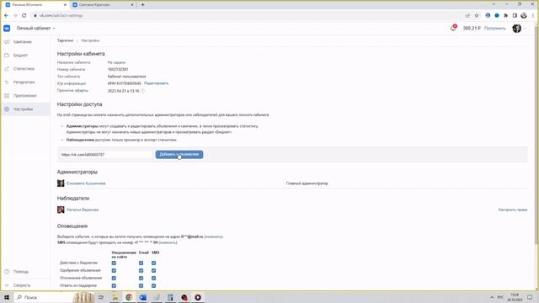Open Chrome tab search chevron
Screen dimensions: 539x303
pos(494,4)
